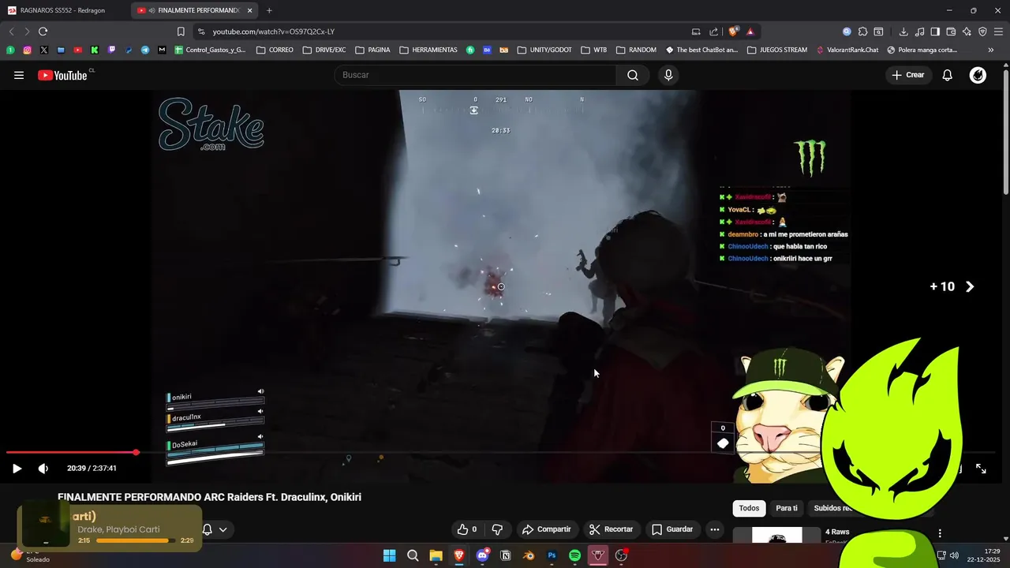
Task: Open the Control_Gastos_y_G... bookmark
Action: click(x=211, y=50)
